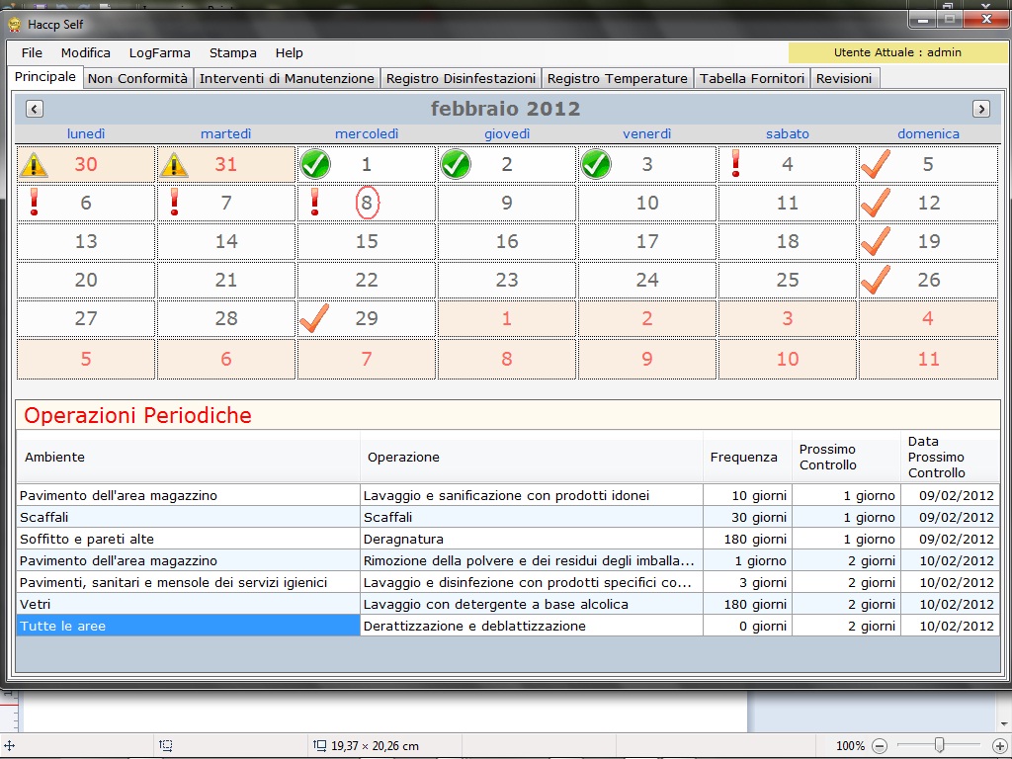Click the zoom out minus button
The width and height of the screenshot is (1012, 759).
tap(880, 745)
